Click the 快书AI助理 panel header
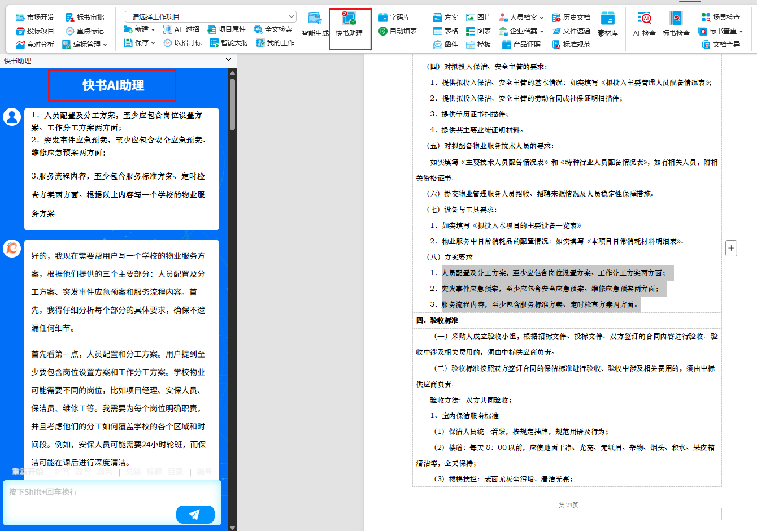 (112, 85)
